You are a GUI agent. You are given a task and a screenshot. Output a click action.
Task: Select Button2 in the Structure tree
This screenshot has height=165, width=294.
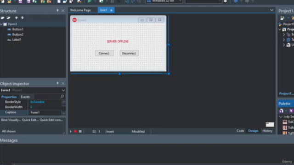point(18,34)
